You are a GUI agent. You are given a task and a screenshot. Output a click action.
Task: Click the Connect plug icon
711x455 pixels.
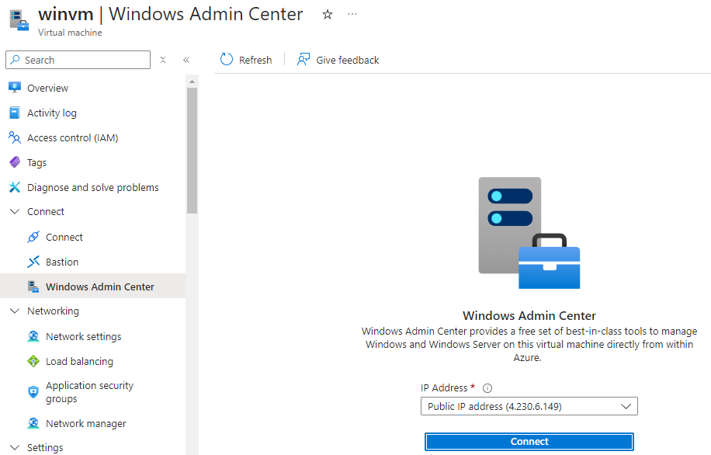tap(33, 237)
